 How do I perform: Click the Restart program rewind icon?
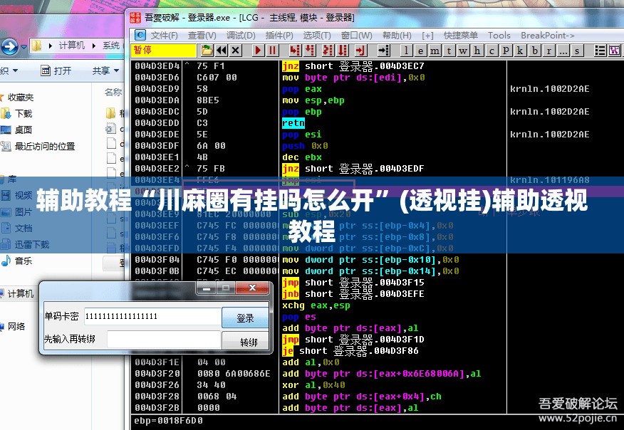coord(222,50)
